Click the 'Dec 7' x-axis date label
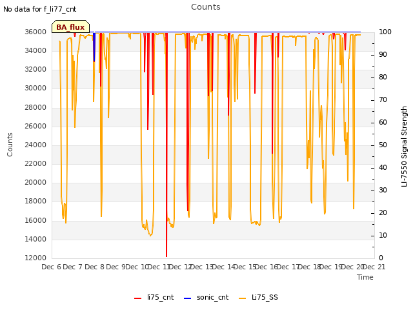 coord(73,267)
